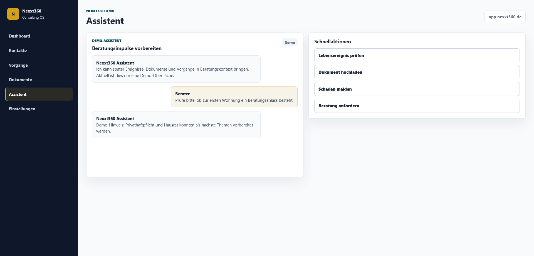534x256 pixels.
Task: Click Beratung anfordern button
Action: pyautogui.click(x=417, y=106)
